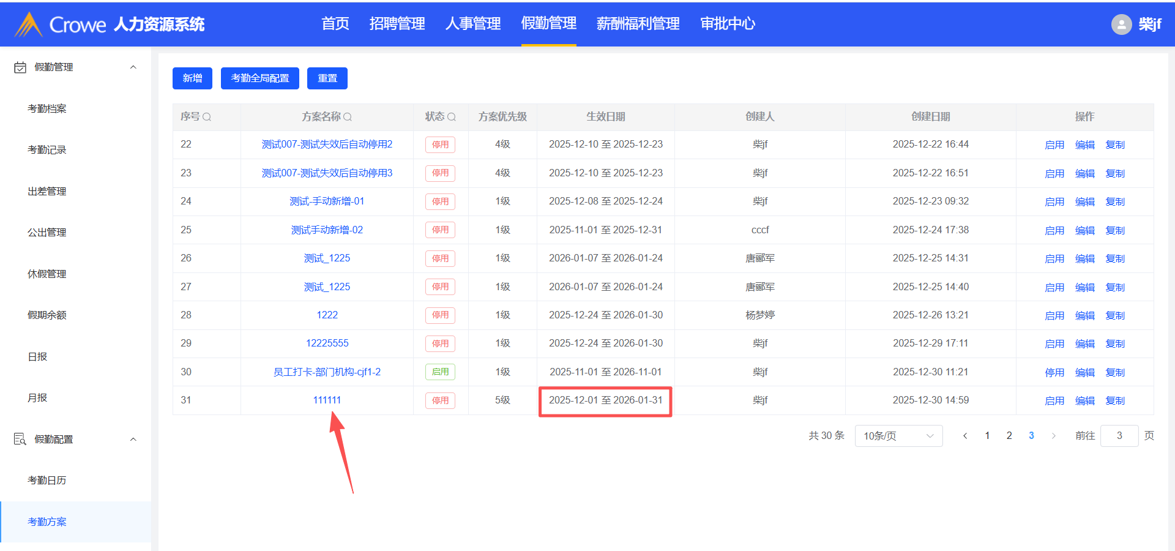Open the 薪酬福利管理 top menu
Viewport: 1175px width, 551px height.
click(x=638, y=24)
